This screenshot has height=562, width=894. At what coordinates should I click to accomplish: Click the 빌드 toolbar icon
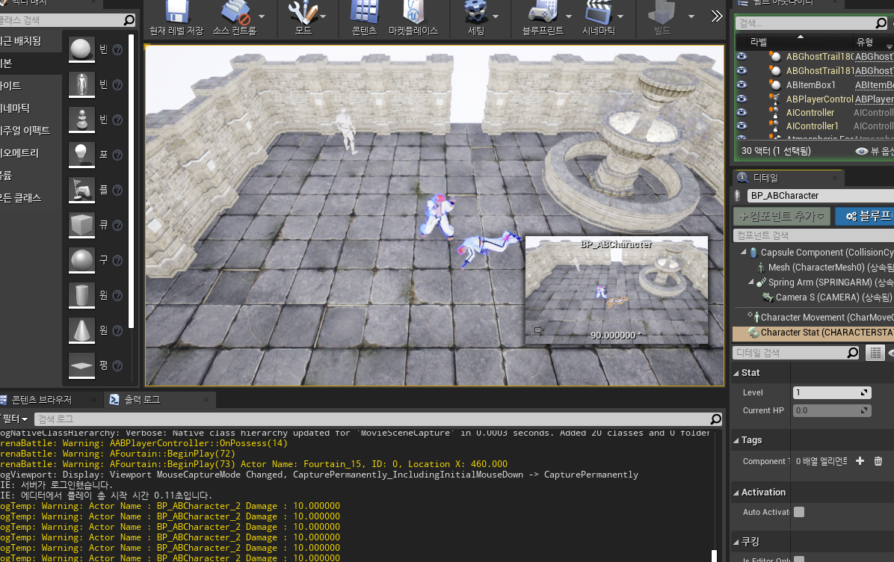coord(662,11)
